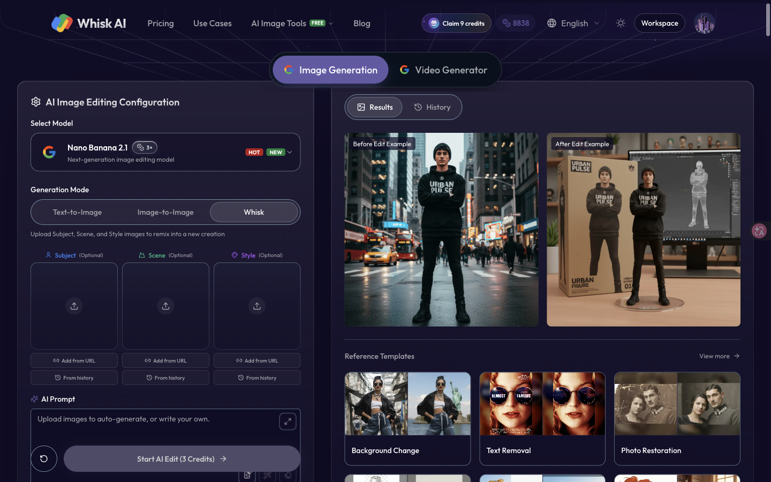Reset settings with the circular refresh button

tap(44, 458)
